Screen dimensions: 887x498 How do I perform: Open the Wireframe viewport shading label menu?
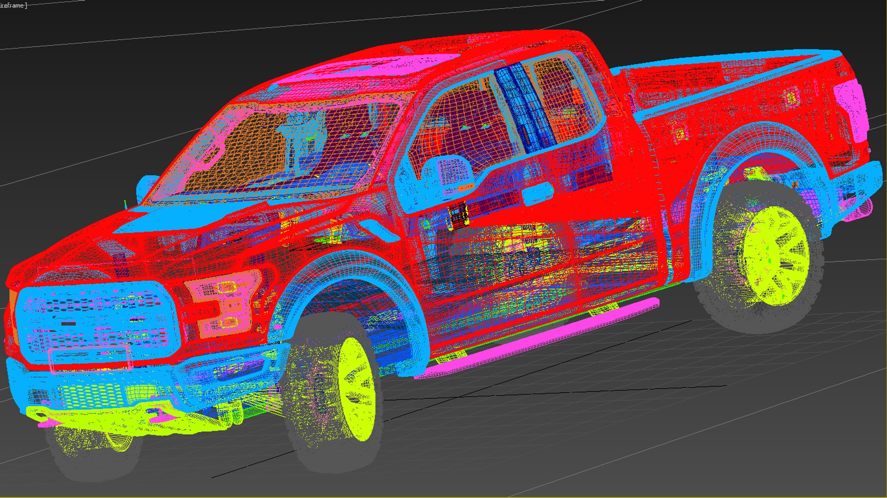point(13,6)
